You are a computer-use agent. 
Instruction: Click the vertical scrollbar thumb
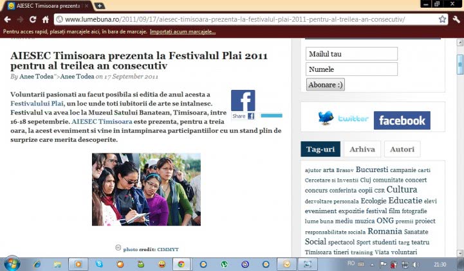[x=460, y=64]
